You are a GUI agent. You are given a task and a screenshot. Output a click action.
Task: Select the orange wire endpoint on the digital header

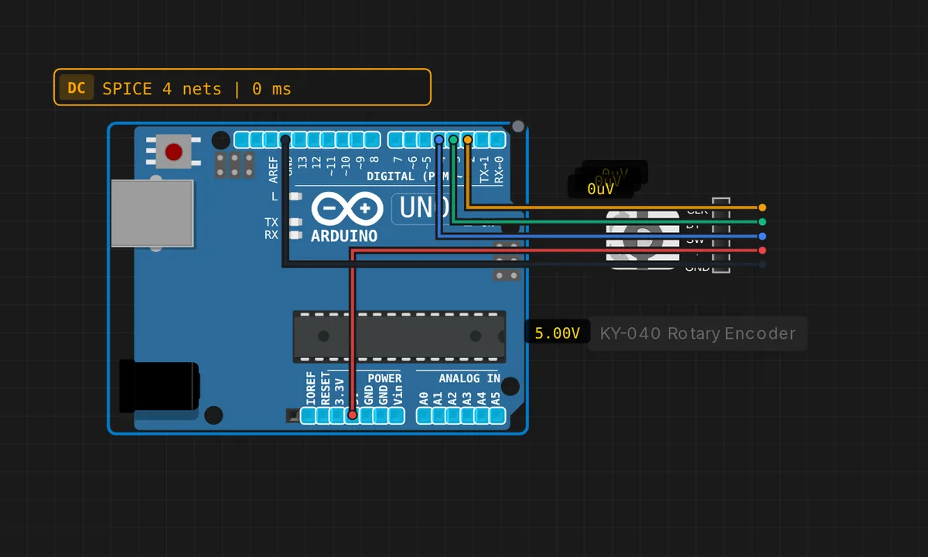pyautogui.click(x=468, y=139)
